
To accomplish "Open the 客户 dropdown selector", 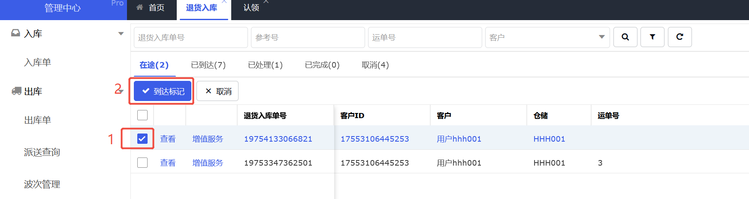I will [x=547, y=37].
